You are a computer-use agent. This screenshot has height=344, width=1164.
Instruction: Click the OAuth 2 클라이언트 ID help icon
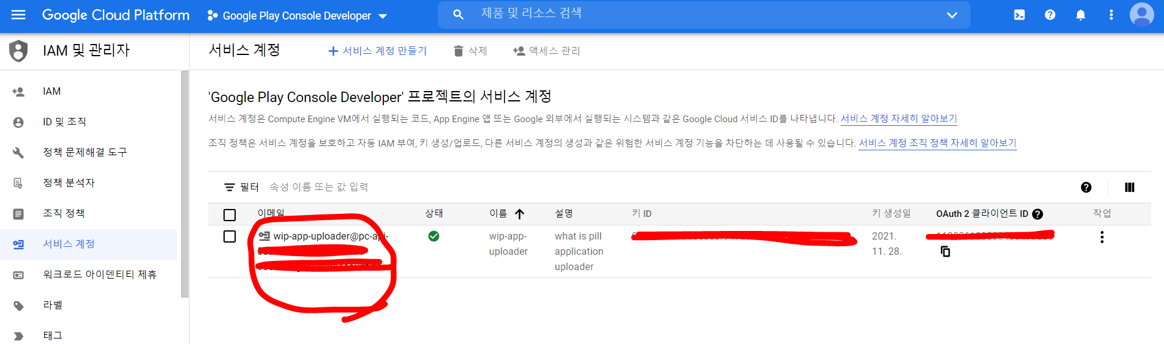(x=1037, y=214)
